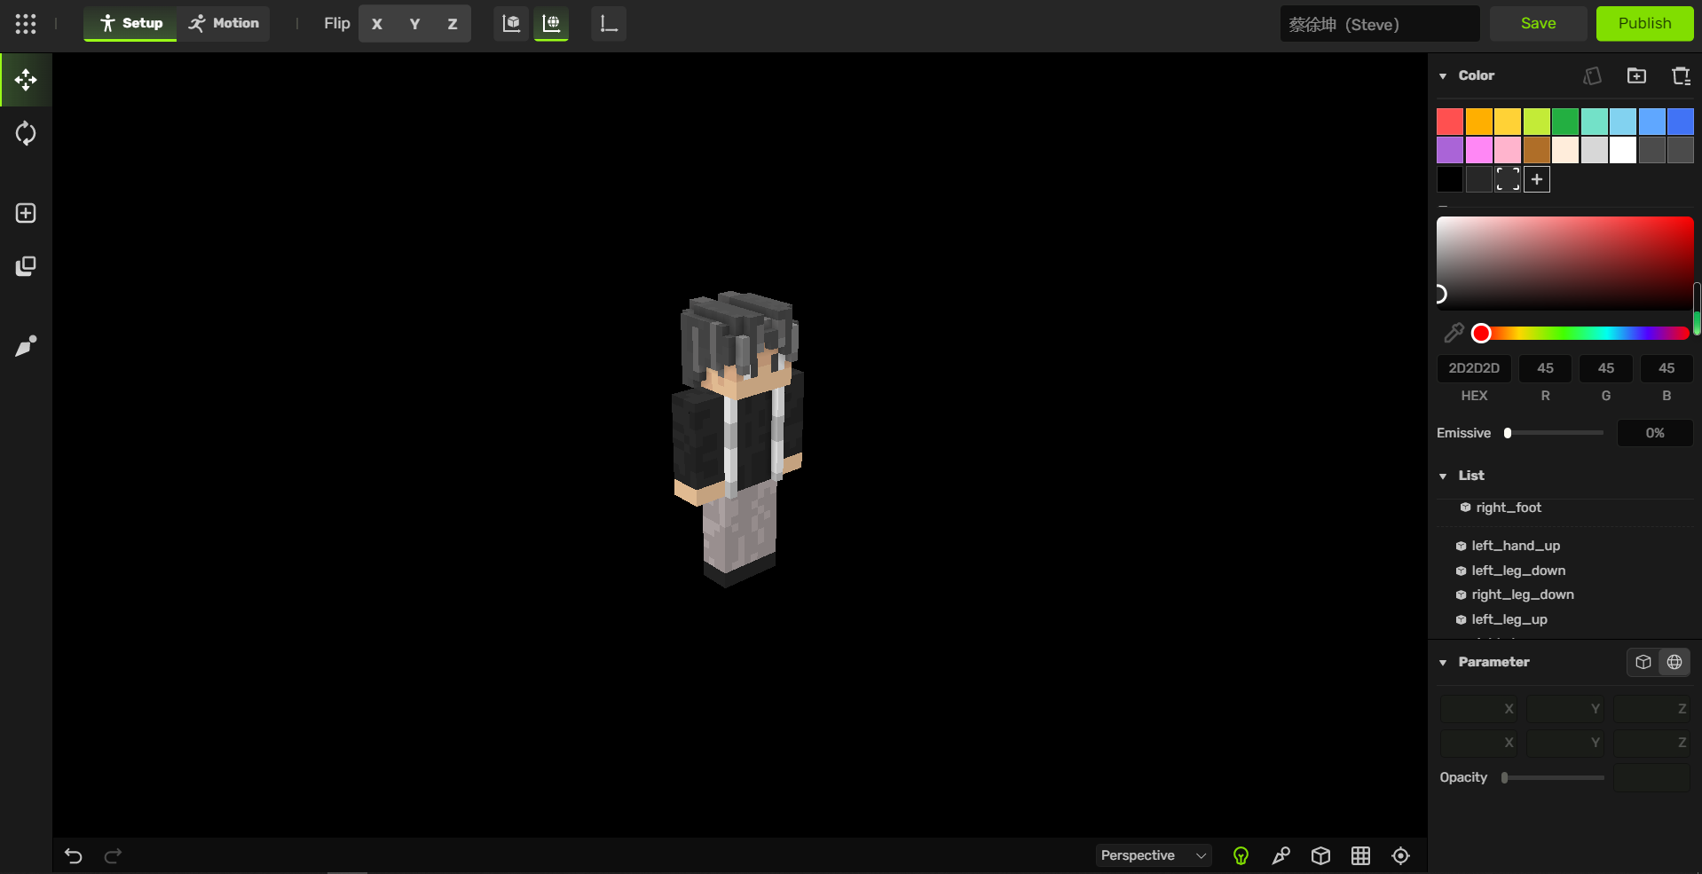
Task: Click the Publish button
Action: [x=1644, y=24]
